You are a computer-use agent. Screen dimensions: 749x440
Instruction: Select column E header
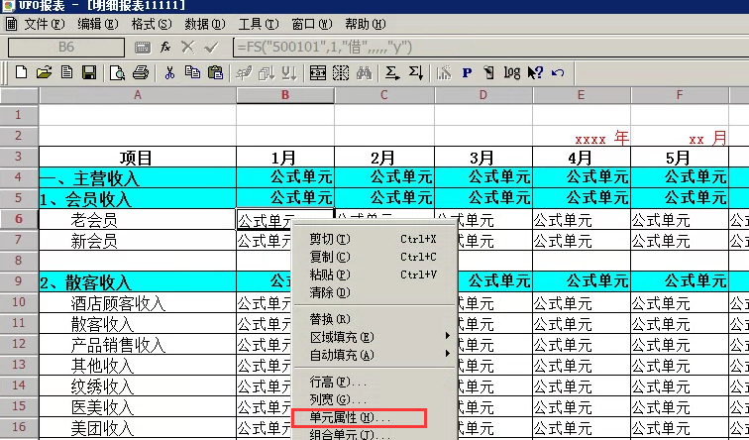[581, 95]
